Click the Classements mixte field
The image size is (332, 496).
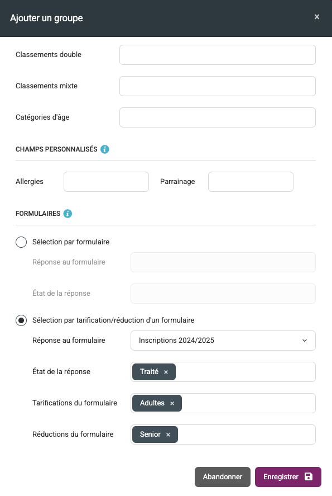(218, 86)
